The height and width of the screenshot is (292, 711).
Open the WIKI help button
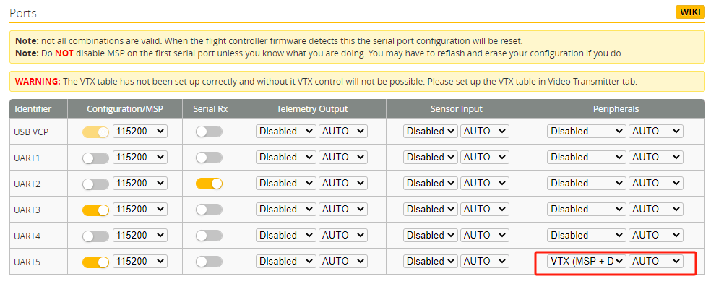pyautogui.click(x=690, y=12)
